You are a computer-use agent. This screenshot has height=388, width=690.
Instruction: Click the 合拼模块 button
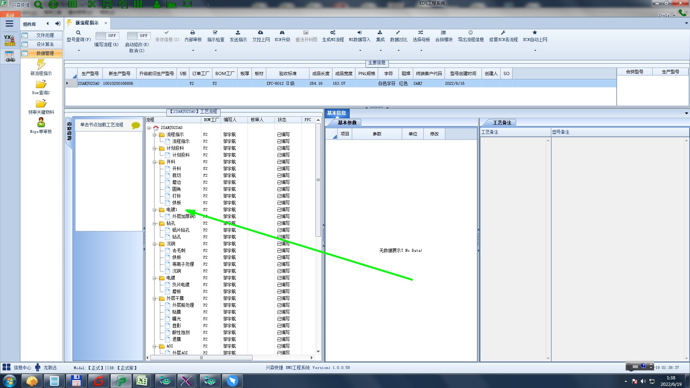444,36
